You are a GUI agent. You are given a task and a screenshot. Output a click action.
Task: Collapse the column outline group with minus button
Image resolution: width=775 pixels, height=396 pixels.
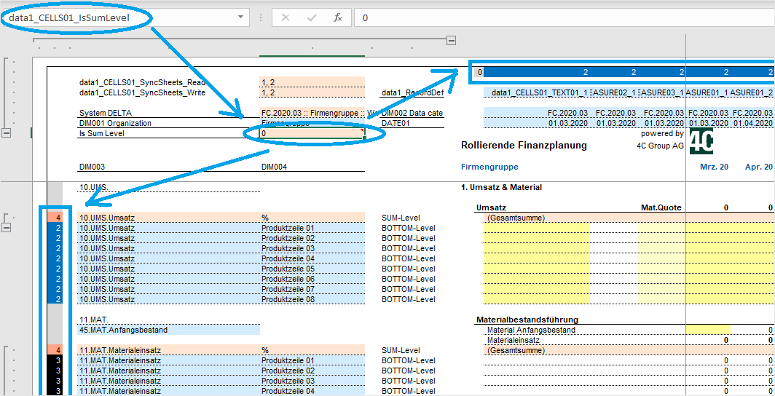[x=450, y=40]
